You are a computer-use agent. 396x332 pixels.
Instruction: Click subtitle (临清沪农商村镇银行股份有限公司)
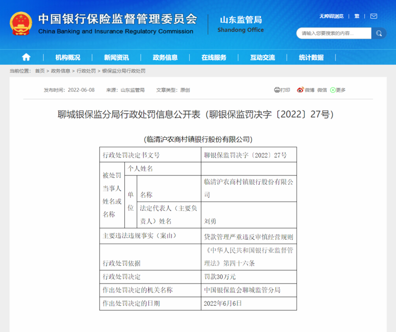tap(198, 139)
